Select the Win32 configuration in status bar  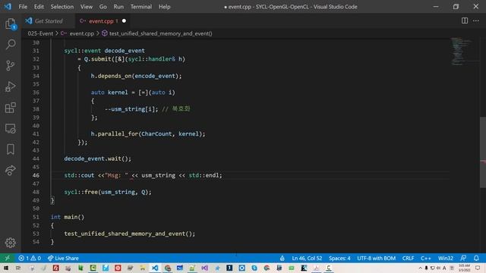pos(446,258)
